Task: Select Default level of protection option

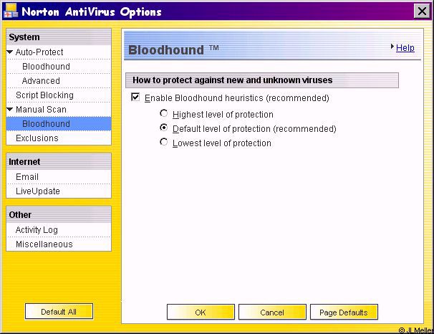Action: click(165, 128)
